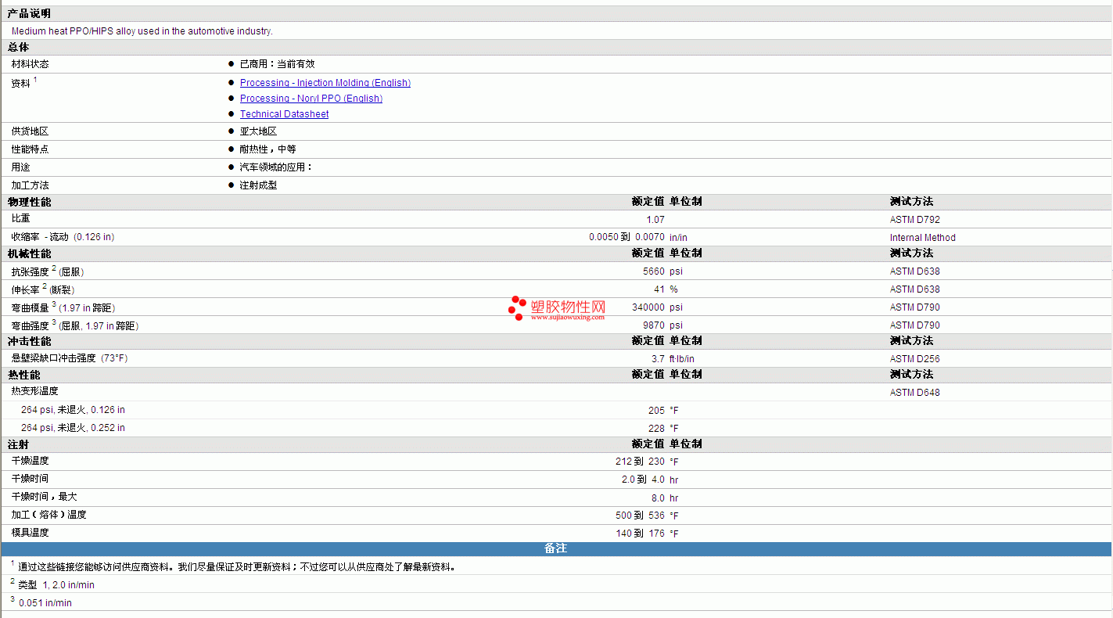1113x618 pixels.
Task: Open Processing - Injection Molding (English) link
Action: 325,83
